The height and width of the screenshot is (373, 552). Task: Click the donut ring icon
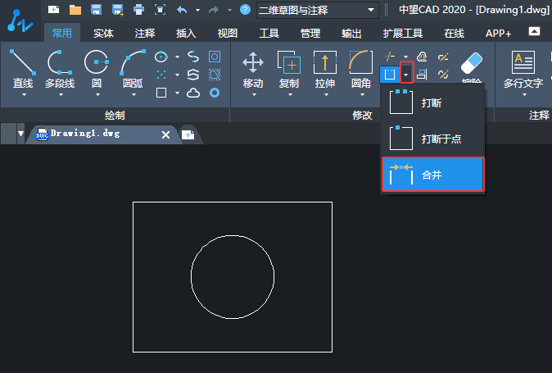pyautogui.click(x=215, y=93)
